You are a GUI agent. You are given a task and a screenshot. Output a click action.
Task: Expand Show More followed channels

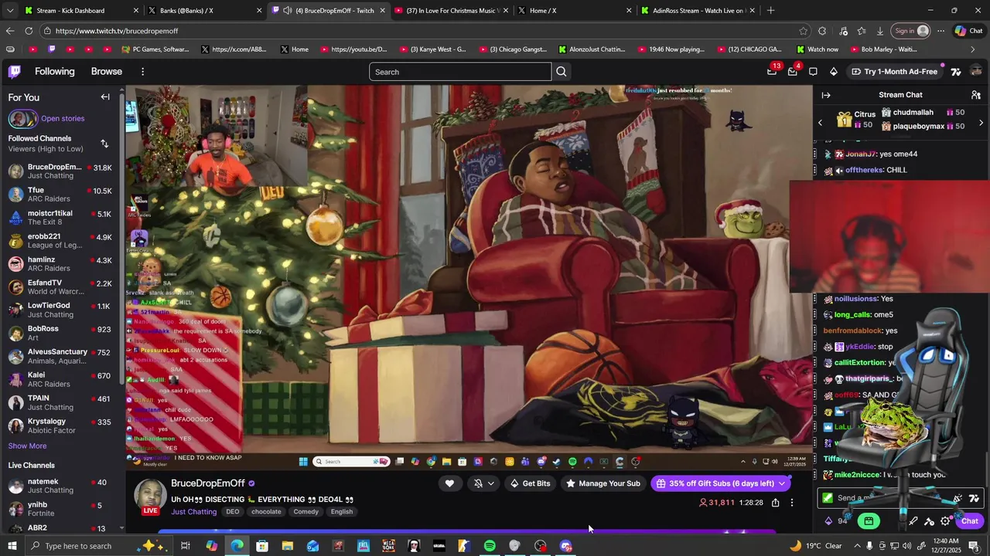(x=27, y=446)
